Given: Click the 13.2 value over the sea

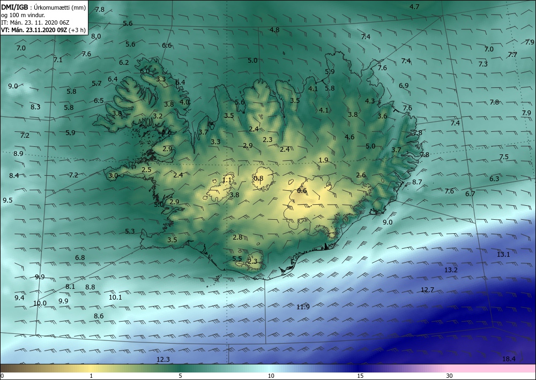Looking at the screenshot, I should [x=451, y=270].
